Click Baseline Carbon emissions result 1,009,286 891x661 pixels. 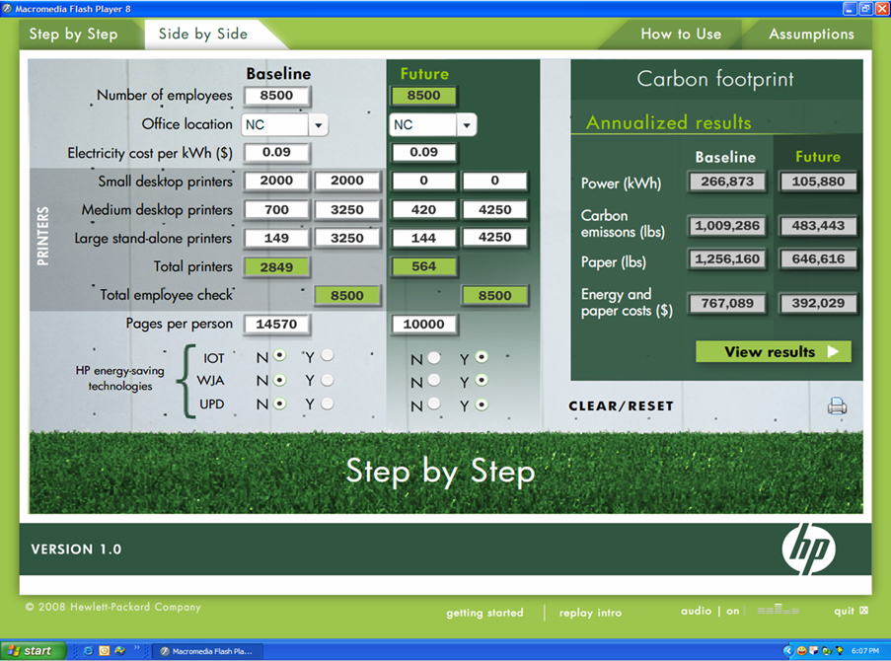click(x=727, y=226)
